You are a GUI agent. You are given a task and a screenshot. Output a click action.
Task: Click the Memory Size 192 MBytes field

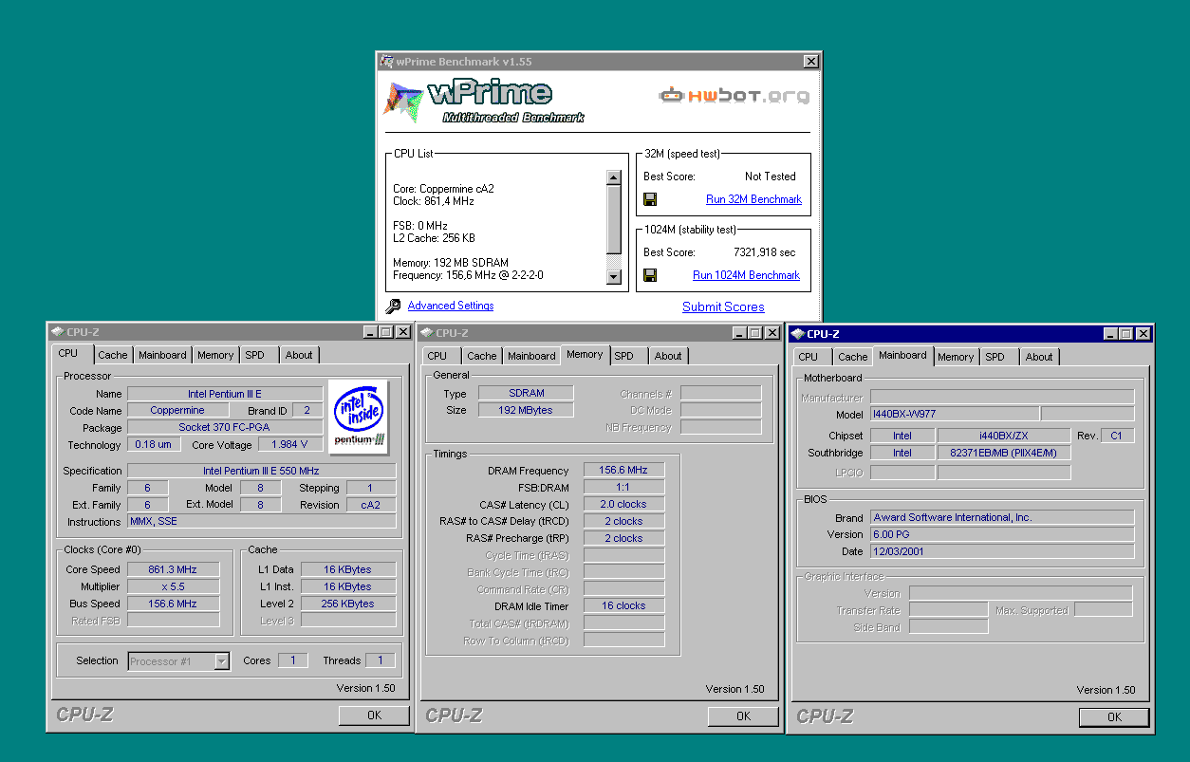pyautogui.click(x=526, y=410)
